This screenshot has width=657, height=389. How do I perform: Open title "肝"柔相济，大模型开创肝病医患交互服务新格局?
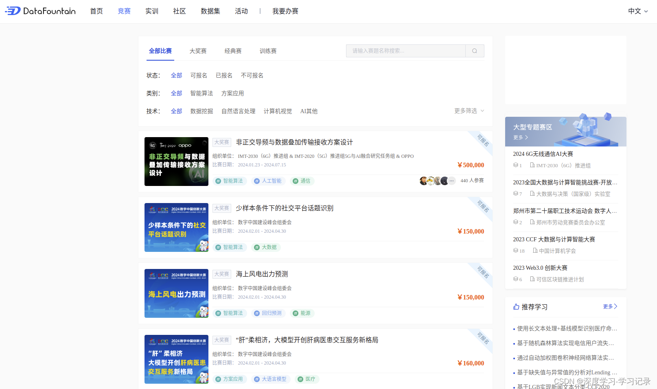tap(307, 340)
